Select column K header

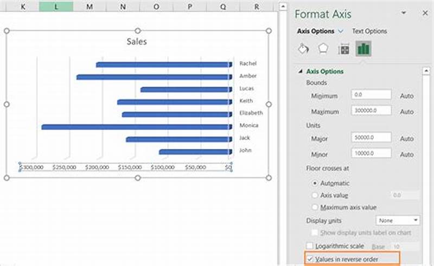(23, 7)
